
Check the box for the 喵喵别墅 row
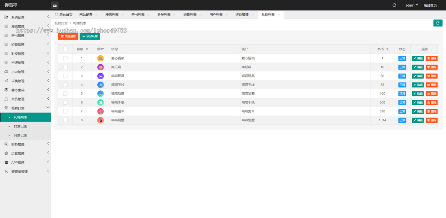pyautogui.click(x=65, y=120)
